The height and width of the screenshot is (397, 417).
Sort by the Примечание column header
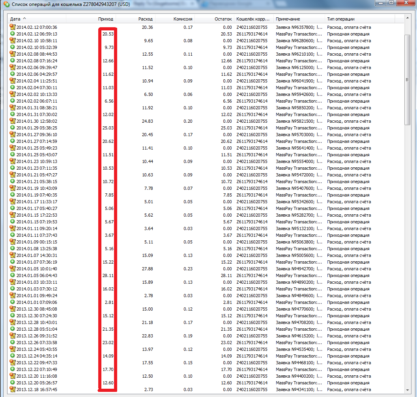coord(299,19)
